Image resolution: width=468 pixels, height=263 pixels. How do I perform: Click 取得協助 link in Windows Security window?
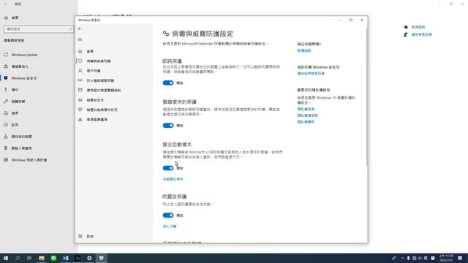(x=304, y=50)
